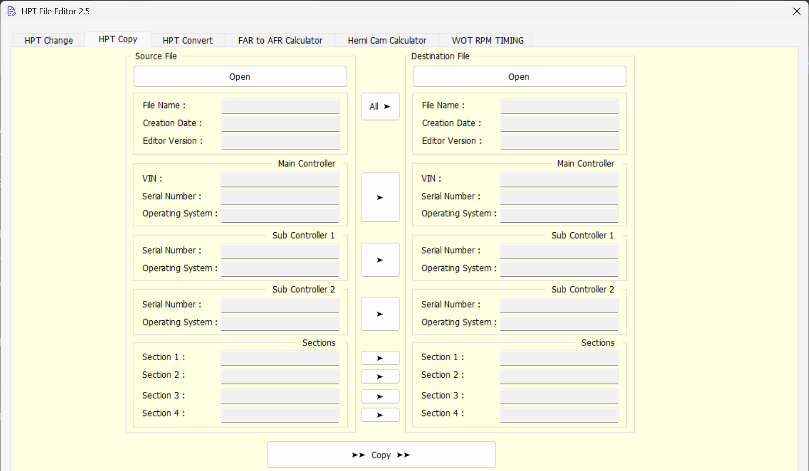
Task: Switch to the HPT Convert tab
Action: (187, 40)
